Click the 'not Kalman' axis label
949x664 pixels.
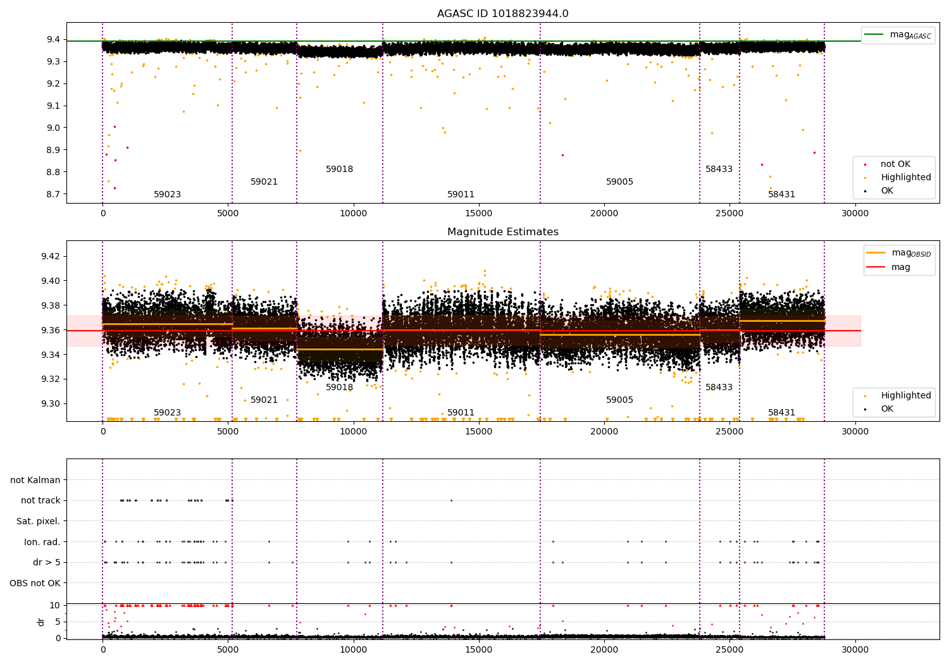click(x=35, y=480)
